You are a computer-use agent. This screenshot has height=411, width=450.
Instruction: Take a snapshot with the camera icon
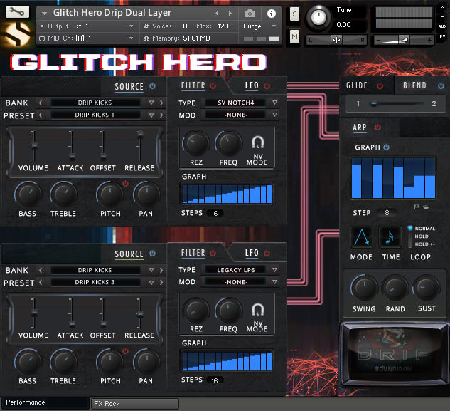(x=250, y=14)
